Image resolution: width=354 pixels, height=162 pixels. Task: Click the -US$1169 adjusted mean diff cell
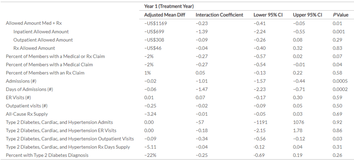156,23
